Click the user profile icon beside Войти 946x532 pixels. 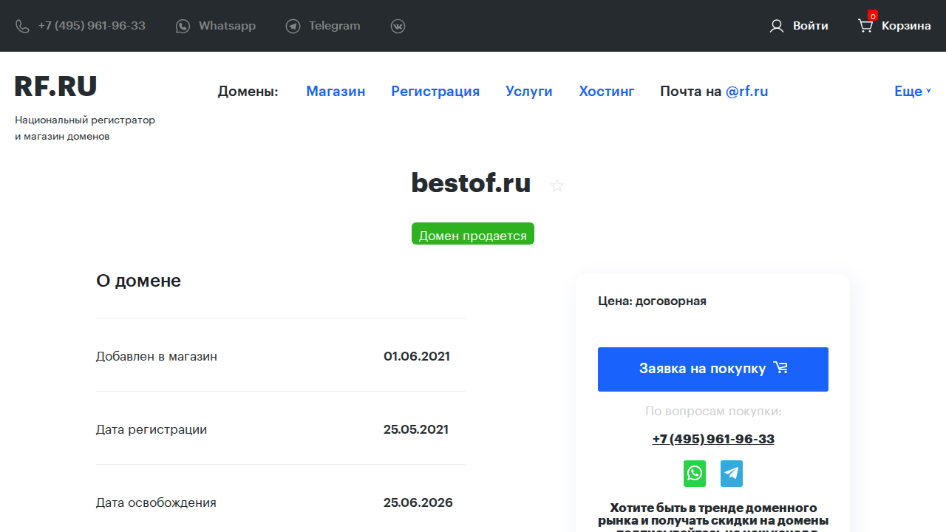pyautogui.click(x=776, y=26)
